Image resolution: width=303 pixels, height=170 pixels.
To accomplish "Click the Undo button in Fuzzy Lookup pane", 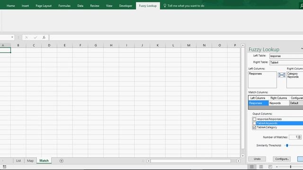I will pyautogui.click(x=257, y=159).
